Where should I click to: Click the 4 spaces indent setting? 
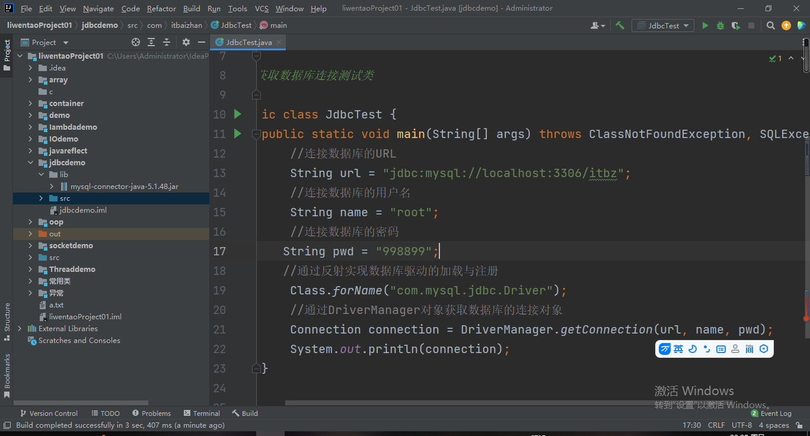(x=774, y=425)
